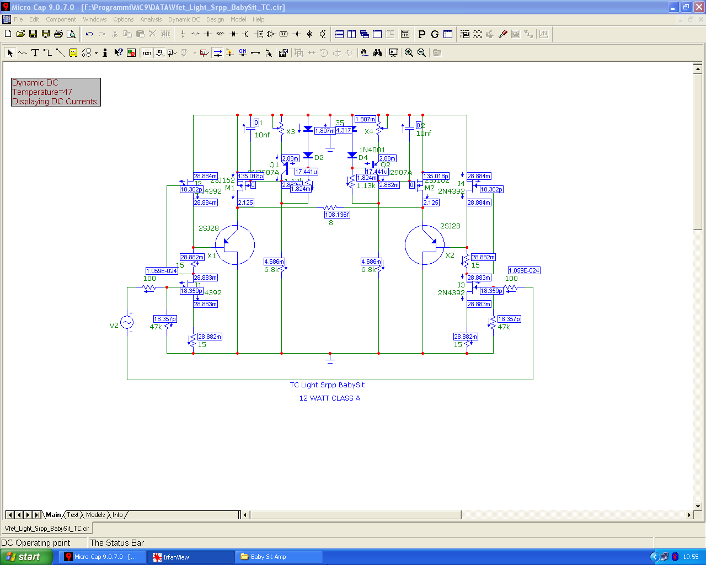
Task: Toggle attribute text display
Action: click(x=159, y=53)
